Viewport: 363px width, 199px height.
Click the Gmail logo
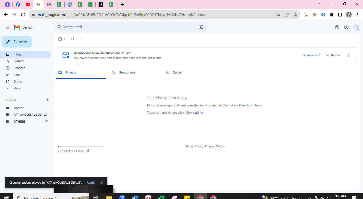pos(24,27)
